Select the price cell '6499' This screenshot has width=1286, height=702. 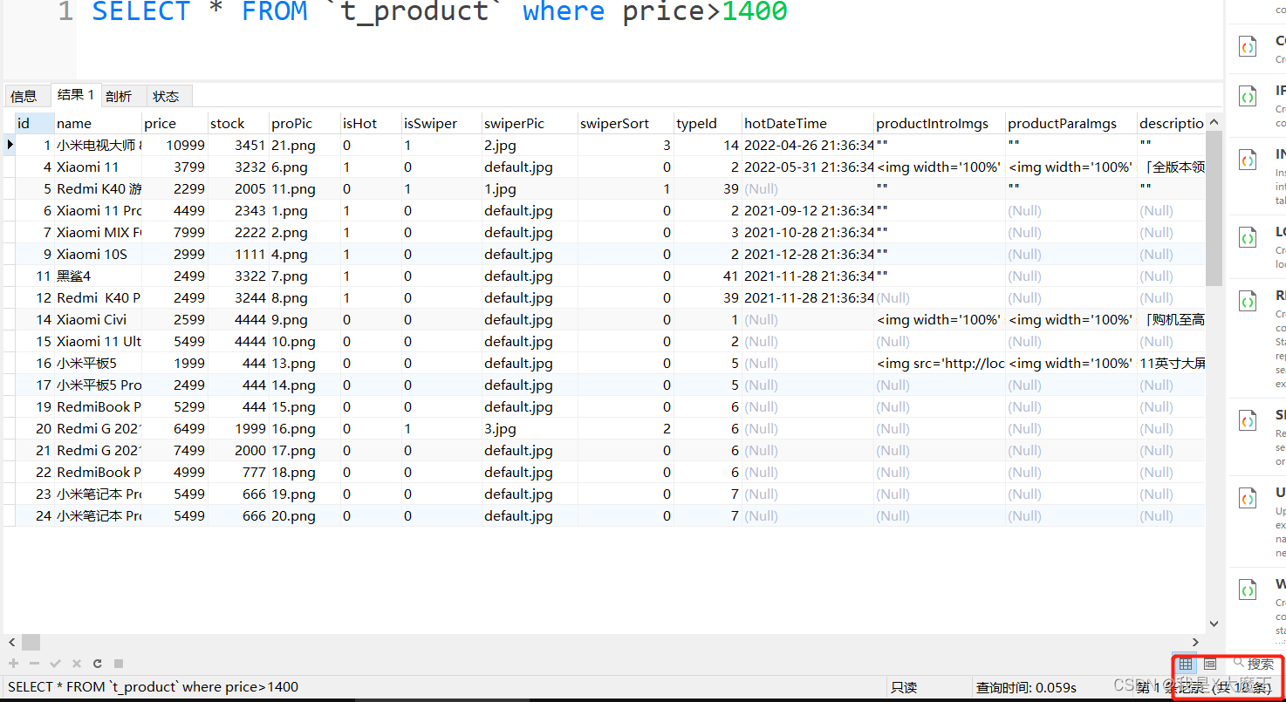[174, 428]
